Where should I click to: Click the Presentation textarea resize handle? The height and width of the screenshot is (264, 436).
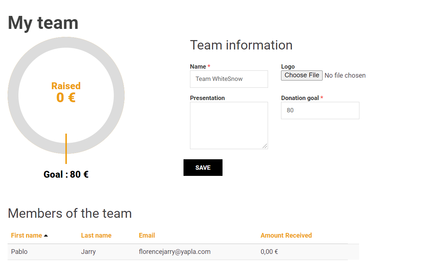(x=265, y=146)
